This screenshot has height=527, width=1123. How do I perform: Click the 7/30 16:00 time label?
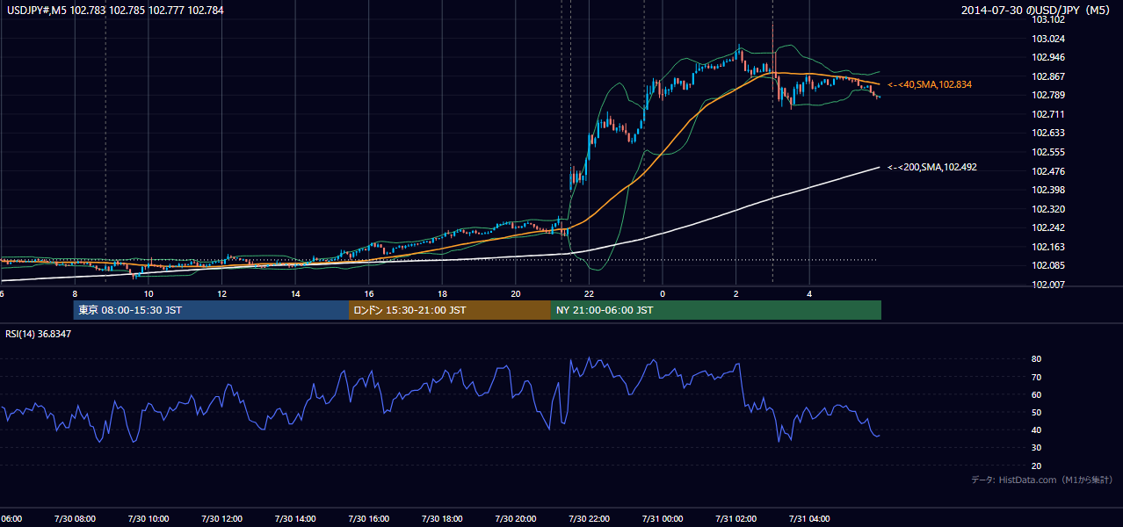click(368, 519)
